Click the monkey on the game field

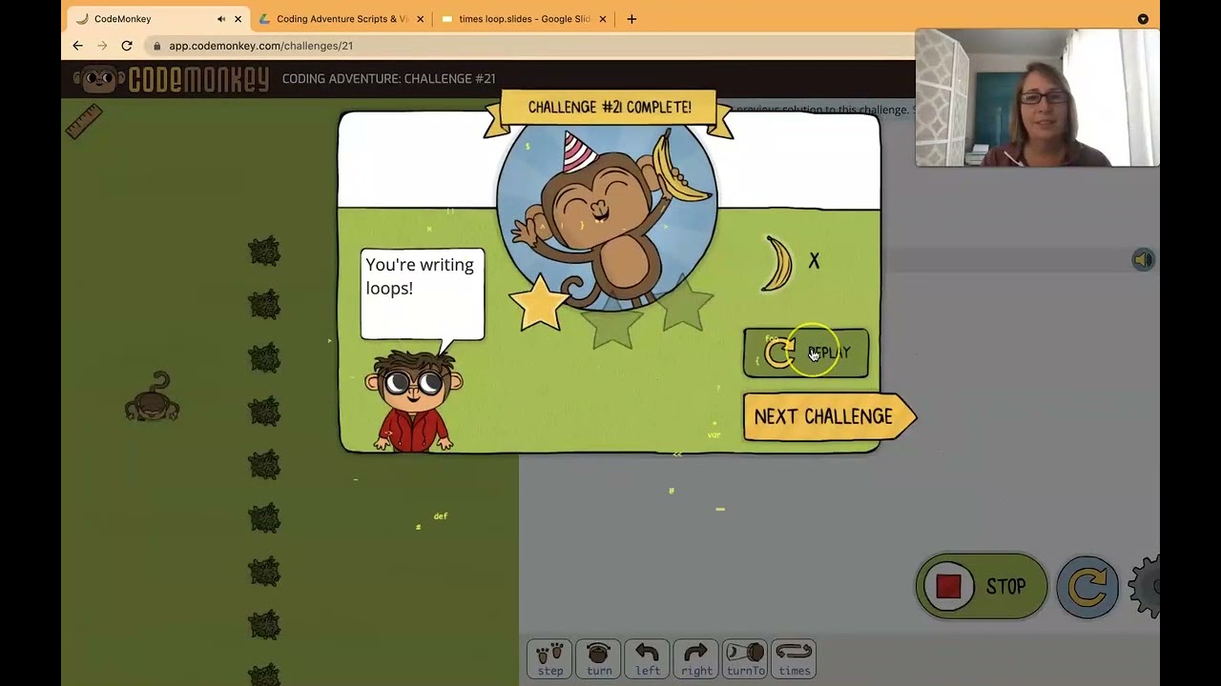tap(153, 397)
